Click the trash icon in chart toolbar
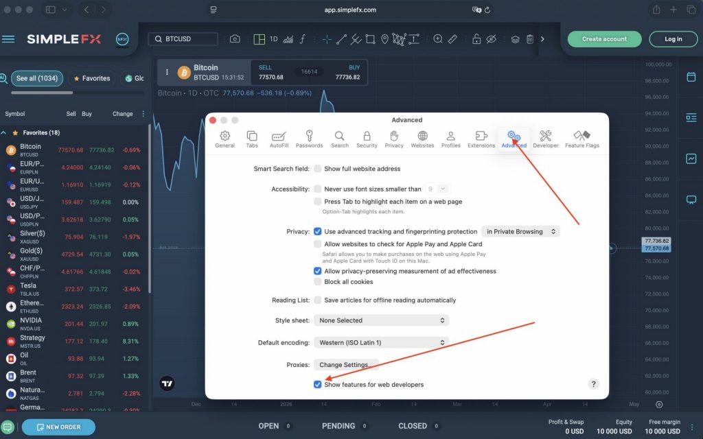This screenshot has width=703, height=439. pyautogui.click(x=530, y=39)
